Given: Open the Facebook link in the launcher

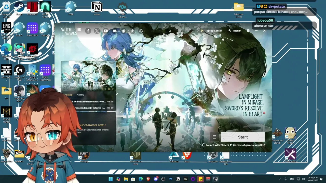Looking at the screenshot, I should (88, 31).
